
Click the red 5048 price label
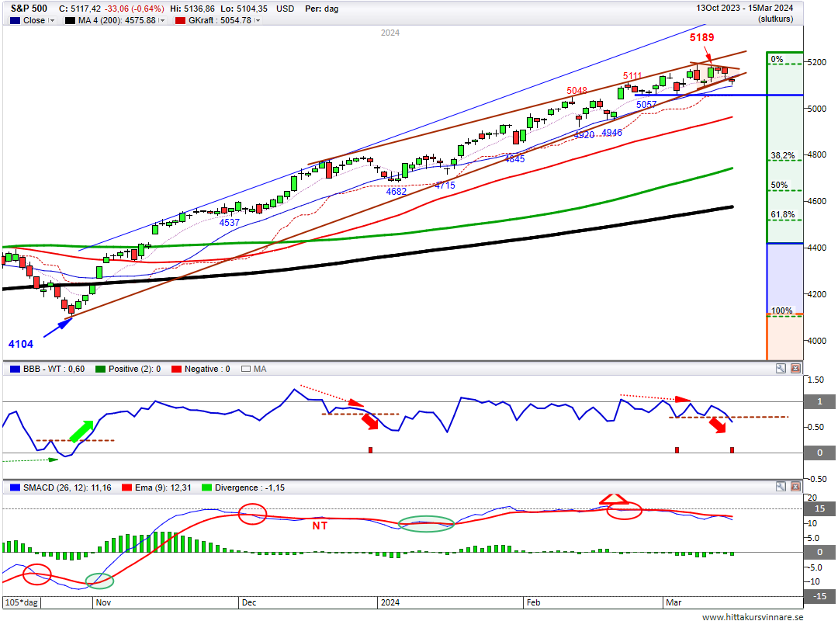point(577,90)
